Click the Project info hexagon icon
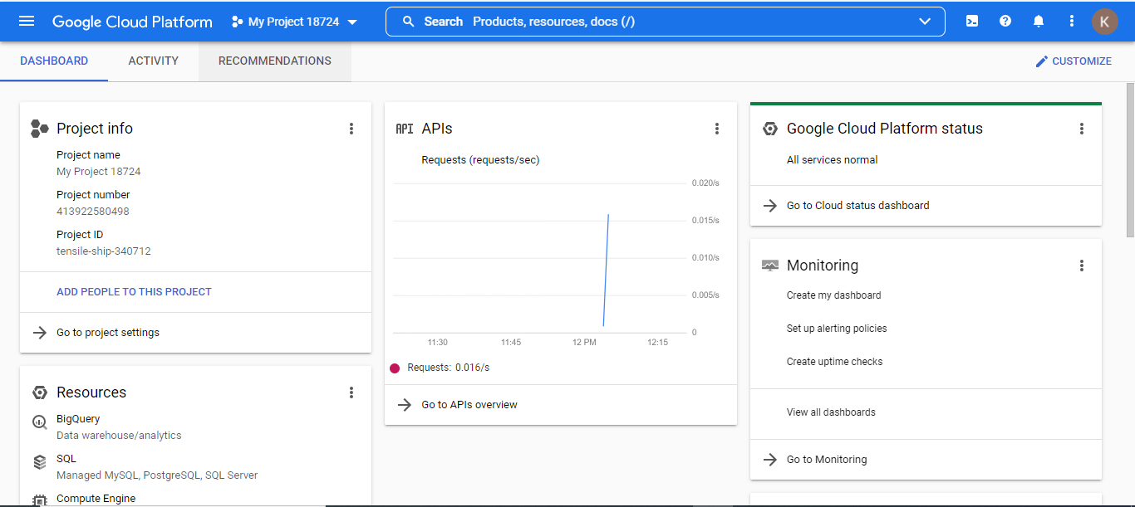The height and width of the screenshot is (507, 1135). click(39, 129)
